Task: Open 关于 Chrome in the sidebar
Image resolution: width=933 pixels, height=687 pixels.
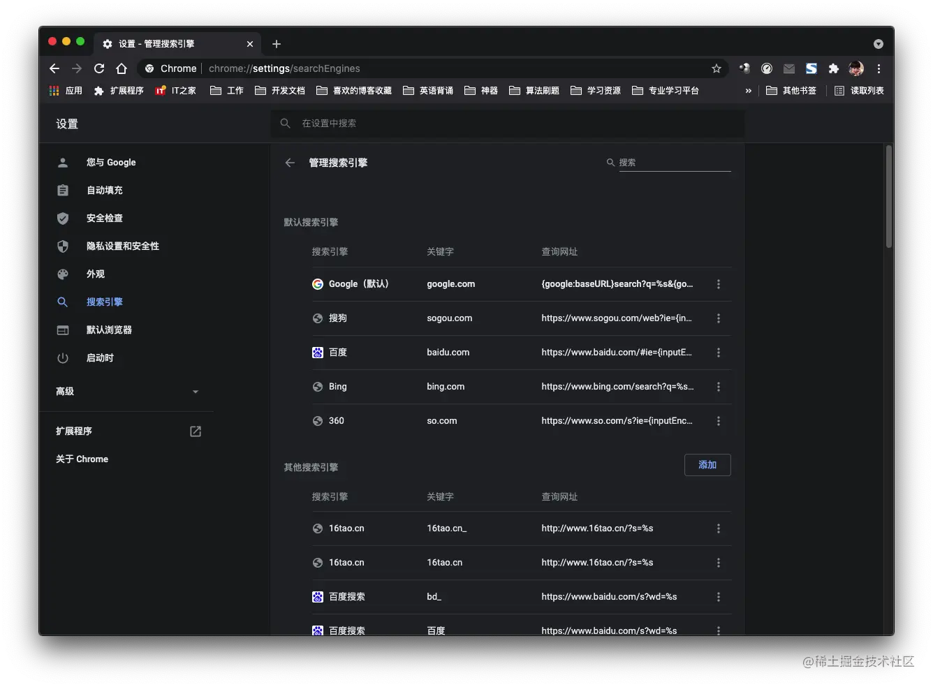Action: click(x=82, y=459)
